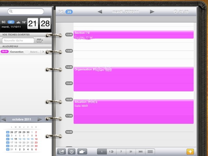Image resolution: width=208 pixels, height=156 pixels.
Task: Go to previous day with left arrow
Action: [100, 12]
